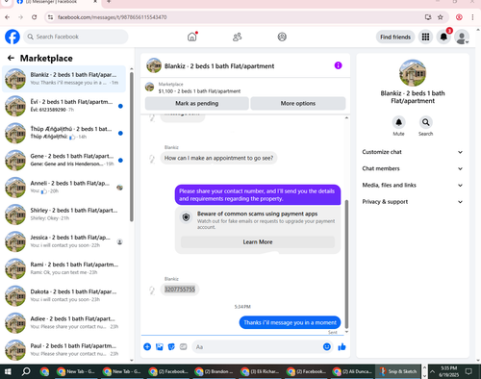The image size is (481, 379).
Task: Click the taskbar clock showing 5:35 PM
Action: pos(448,371)
